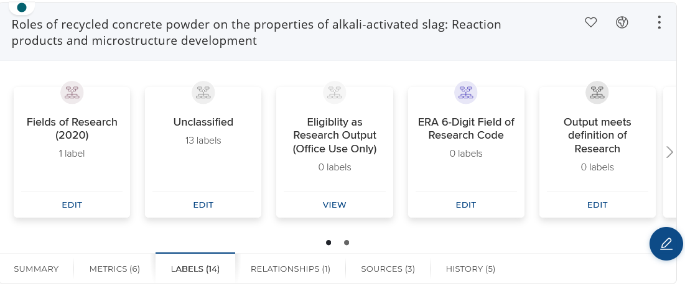Viewport: 685px width, 286px height.
Task: Click "Eligiblity as Research Output (Office Use Only)" heading
Action: 335,136
